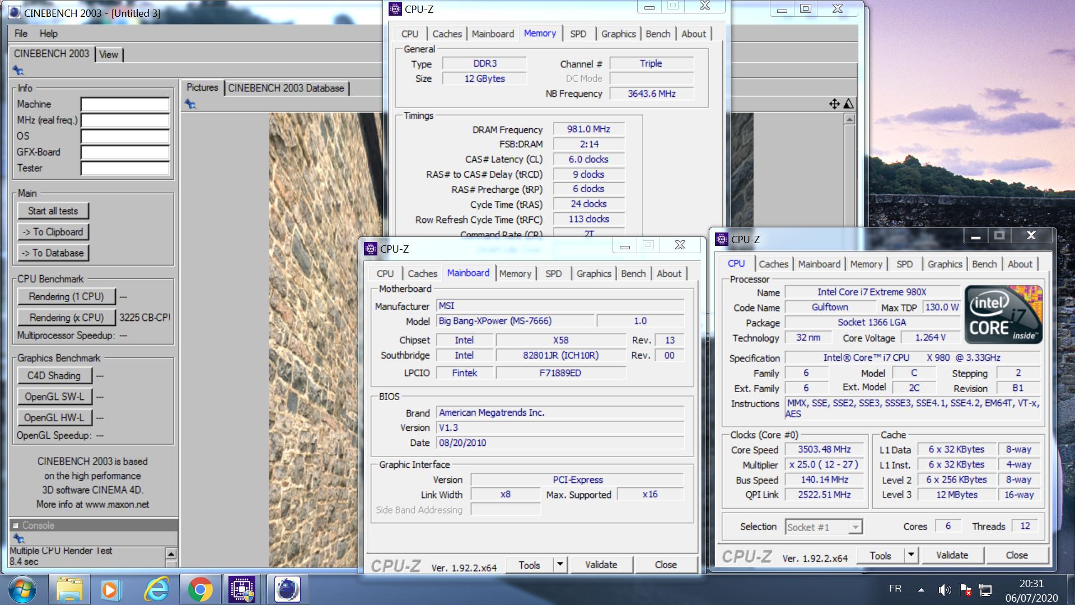
Task: Click CPU-Z icon in Memory window title
Action: pyautogui.click(x=395, y=9)
